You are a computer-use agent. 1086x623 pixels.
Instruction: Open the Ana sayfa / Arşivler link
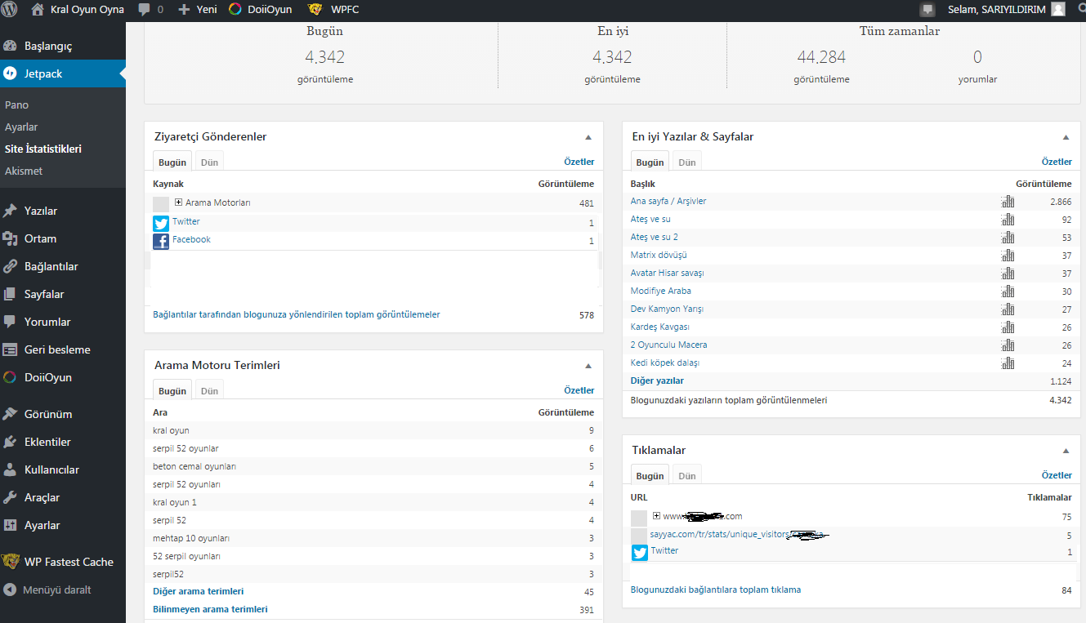(668, 201)
